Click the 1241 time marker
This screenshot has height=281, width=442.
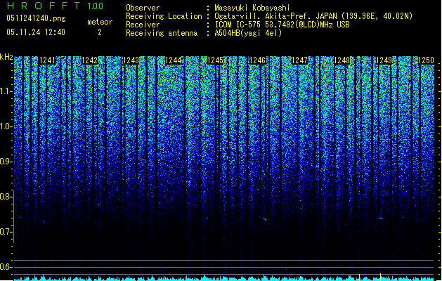(x=47, y=60)
